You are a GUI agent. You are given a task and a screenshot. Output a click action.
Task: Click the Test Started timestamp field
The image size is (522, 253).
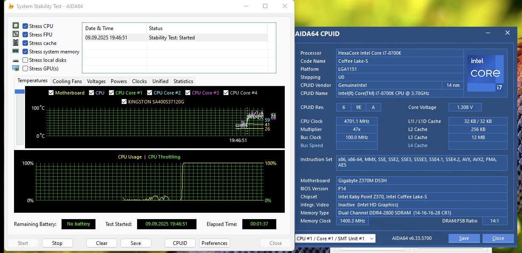click(166, 224)
